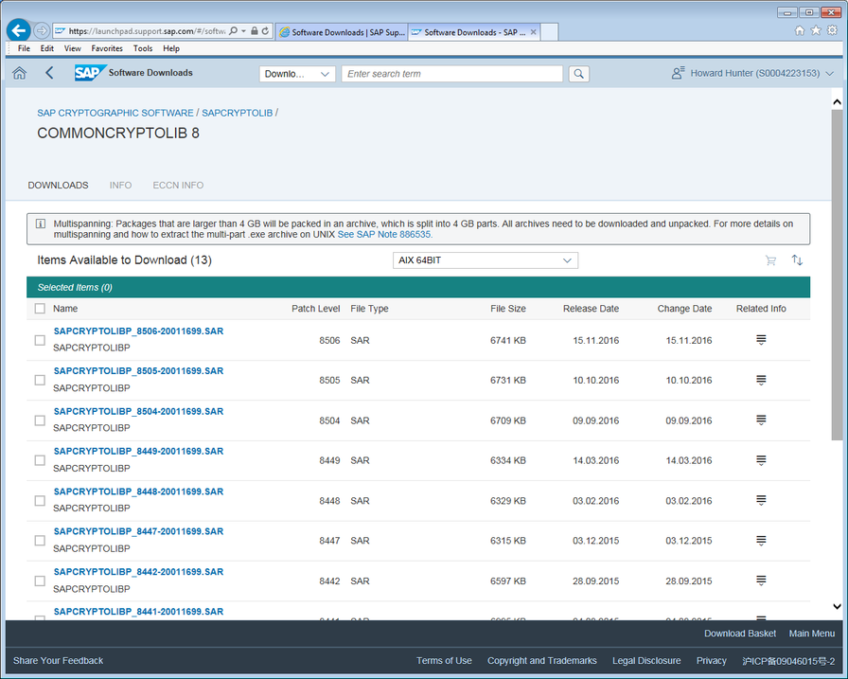Open the Favorites menu in Internet Explorer
This screenshot has width=848, height=679.
click(106, 47)
